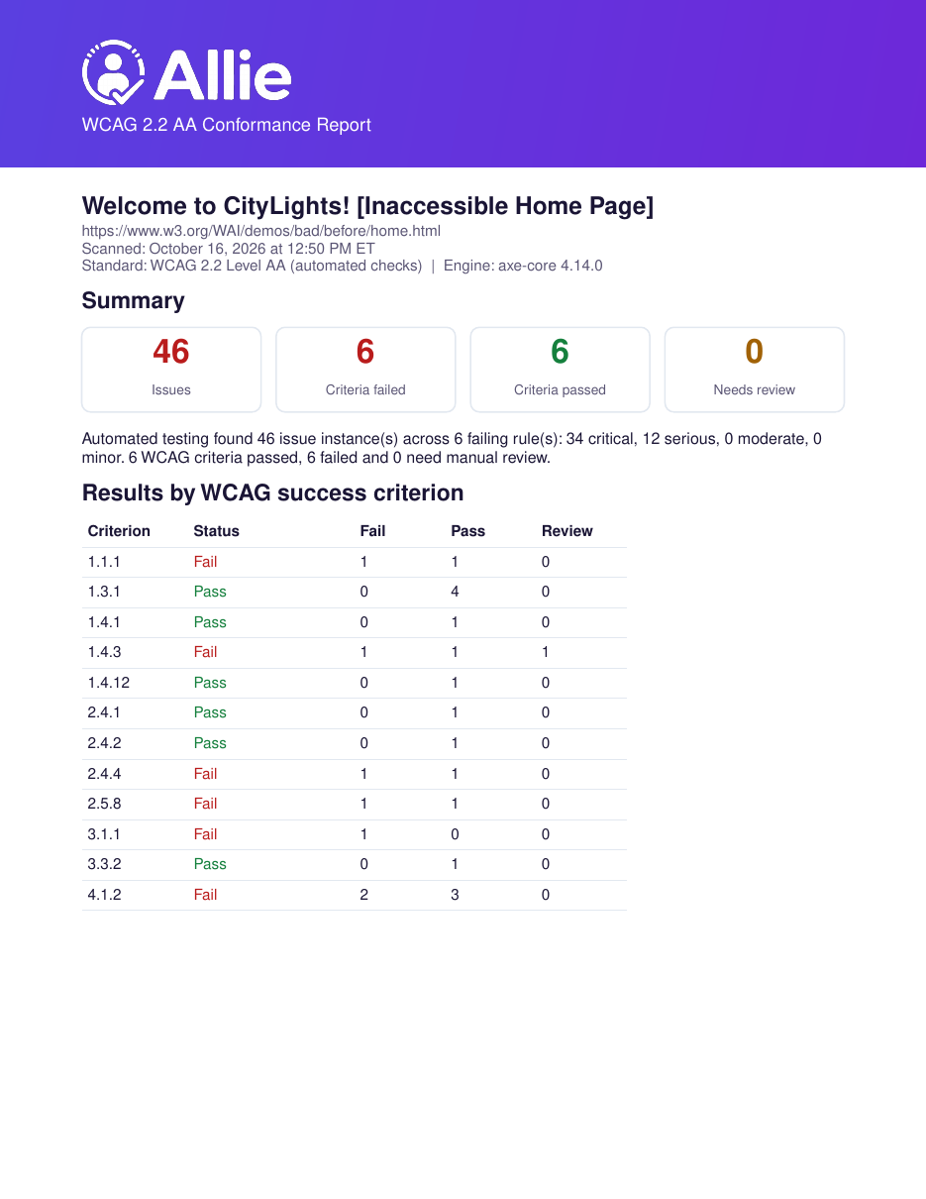Click the Pass count 0 for 3.1.1
This screenshot has width=926, height=1199.
(x=455, y=834)
